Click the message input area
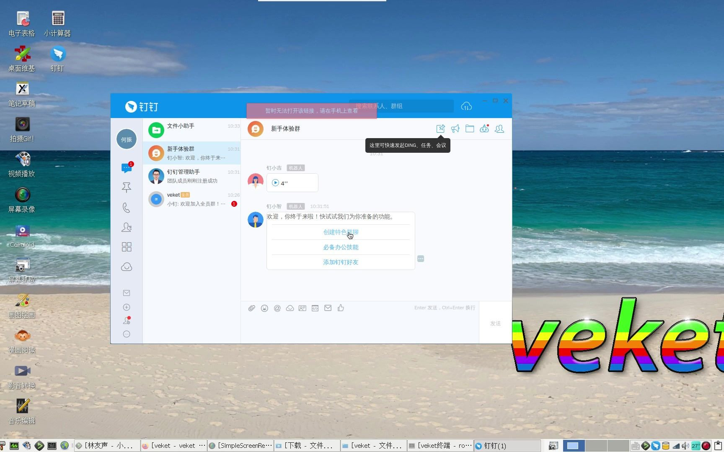Viewport: 724px width, 452px height. (x=360, y=329)
